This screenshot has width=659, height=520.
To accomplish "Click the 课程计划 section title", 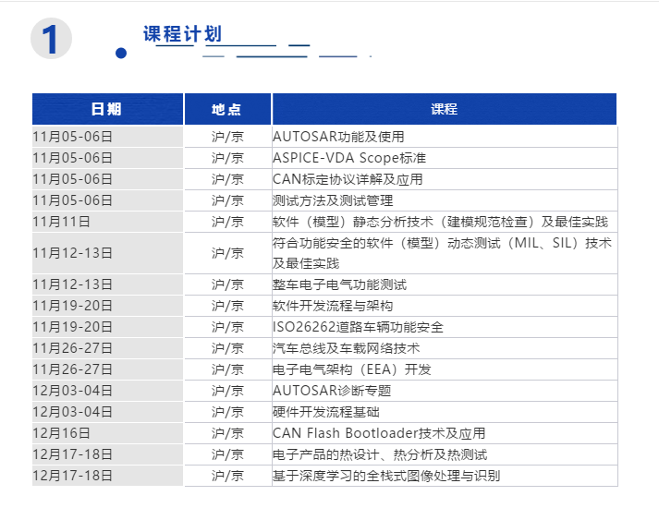I will click(182, 34).
